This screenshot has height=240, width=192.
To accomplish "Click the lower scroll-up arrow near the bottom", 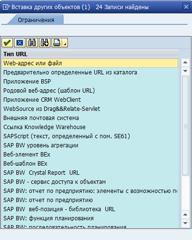I will click(185, 215).
